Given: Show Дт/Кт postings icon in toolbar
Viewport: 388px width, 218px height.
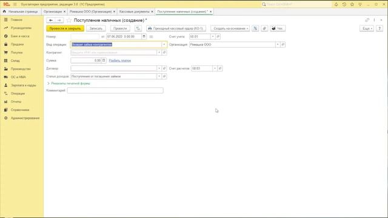Looking at the screenshot, I should coord(138,28).
